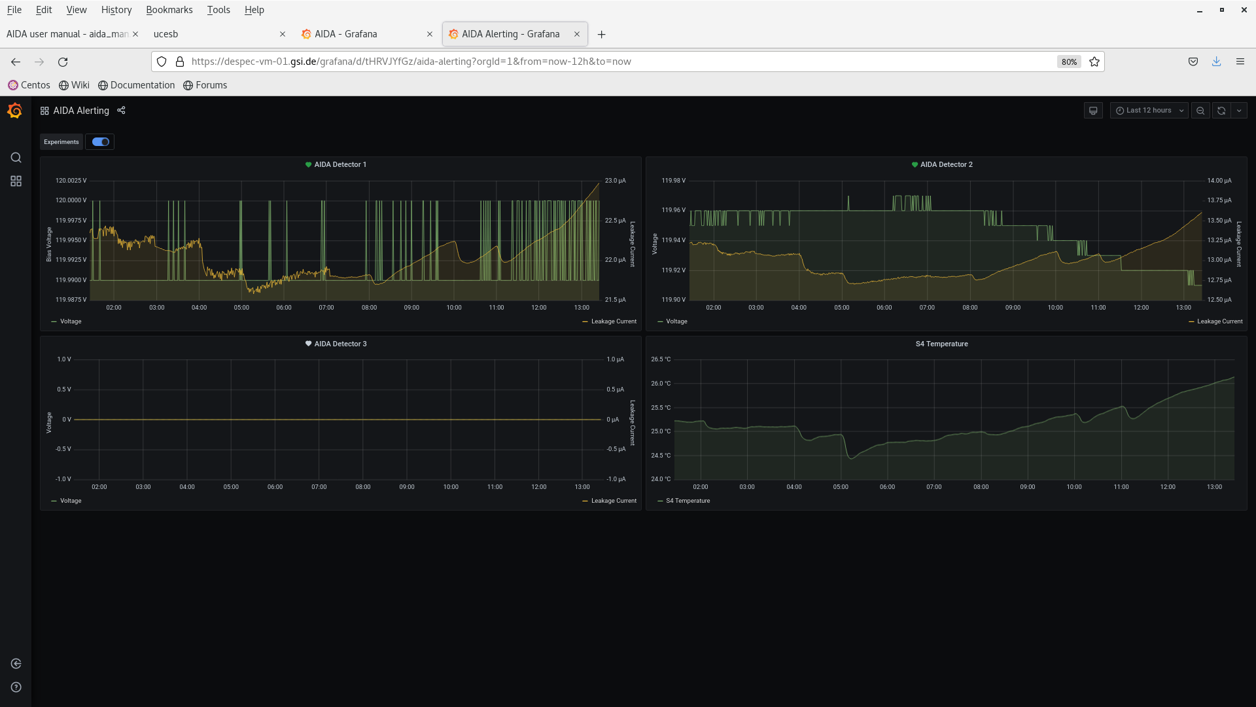The image size is (1256, 707).
Task: Go back to the previous page
Action: click(x=16, y=62)
